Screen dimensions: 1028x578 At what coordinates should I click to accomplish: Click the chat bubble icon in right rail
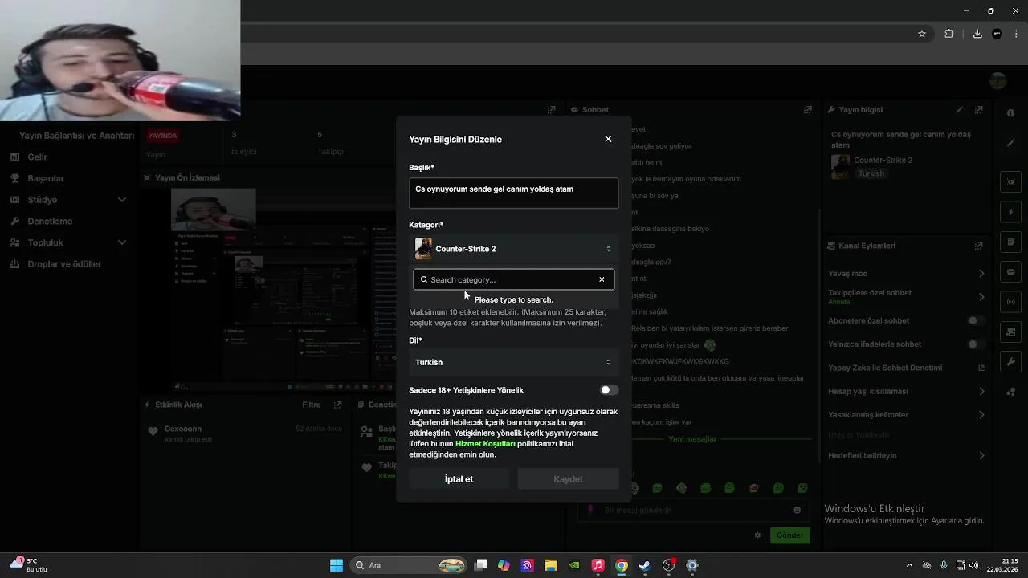1011,272
